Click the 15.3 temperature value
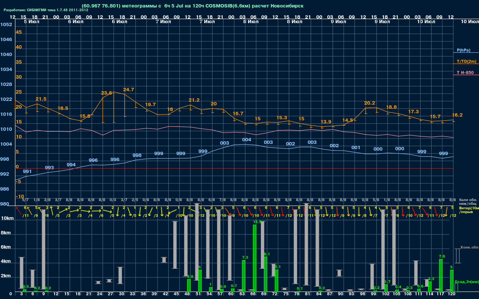This screenshot has height=299, width=479. [281, 118]
